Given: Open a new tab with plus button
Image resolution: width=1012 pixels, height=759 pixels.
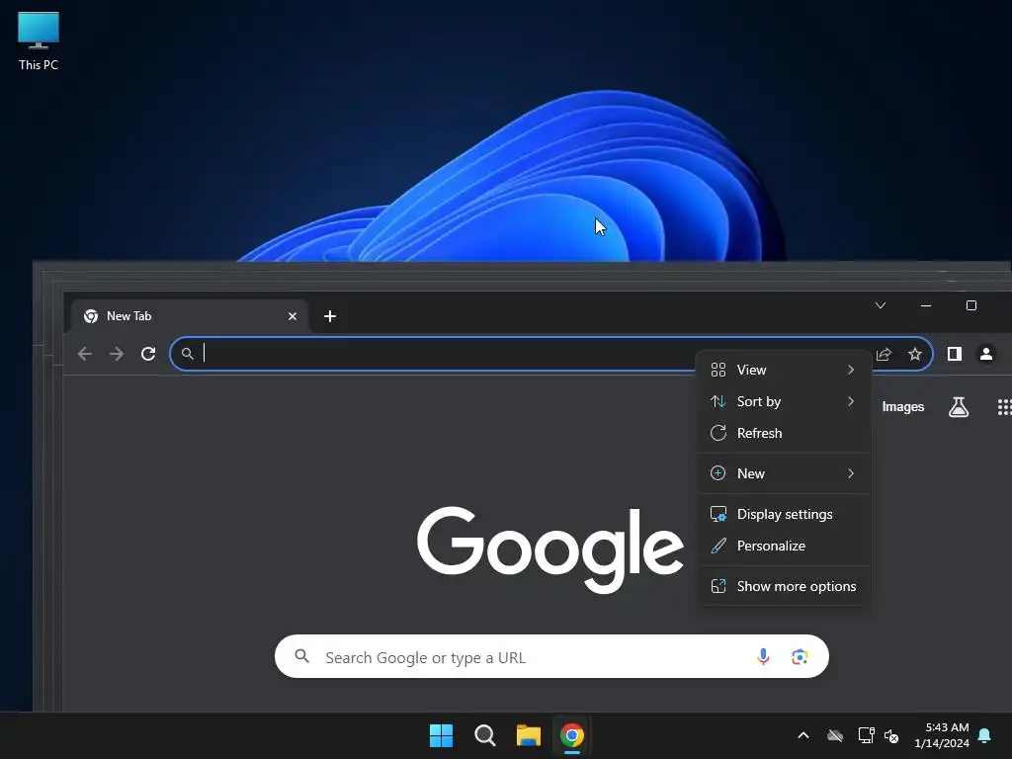Looking at the screenshot, I should click(330, 316).
